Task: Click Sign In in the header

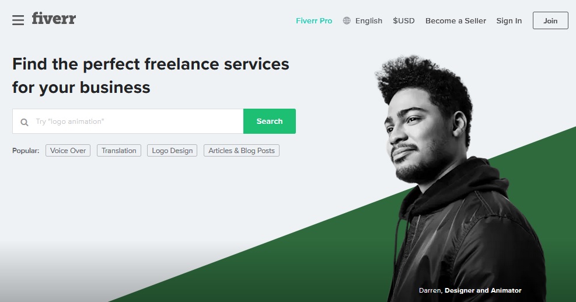Action: tap(509, 21)
